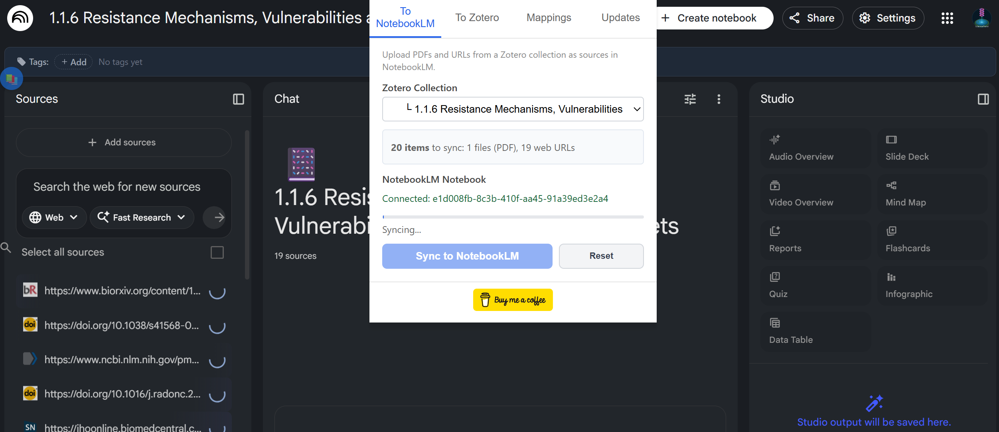Screen dimensions: 999x432
Task: Click the Add tag button
Action: pos(74,62)
